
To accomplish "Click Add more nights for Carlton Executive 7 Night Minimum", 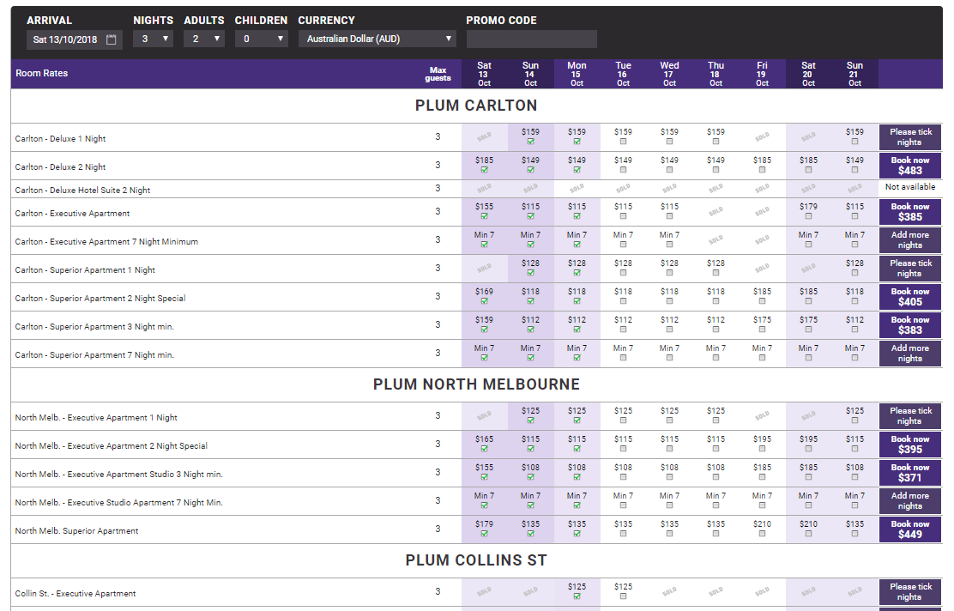I will [x=909, y=240].
